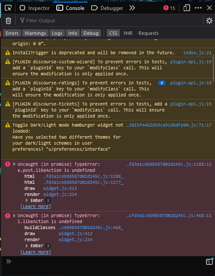Open widget.js:234 under i.likeAction error

click(x=75, y=239)
